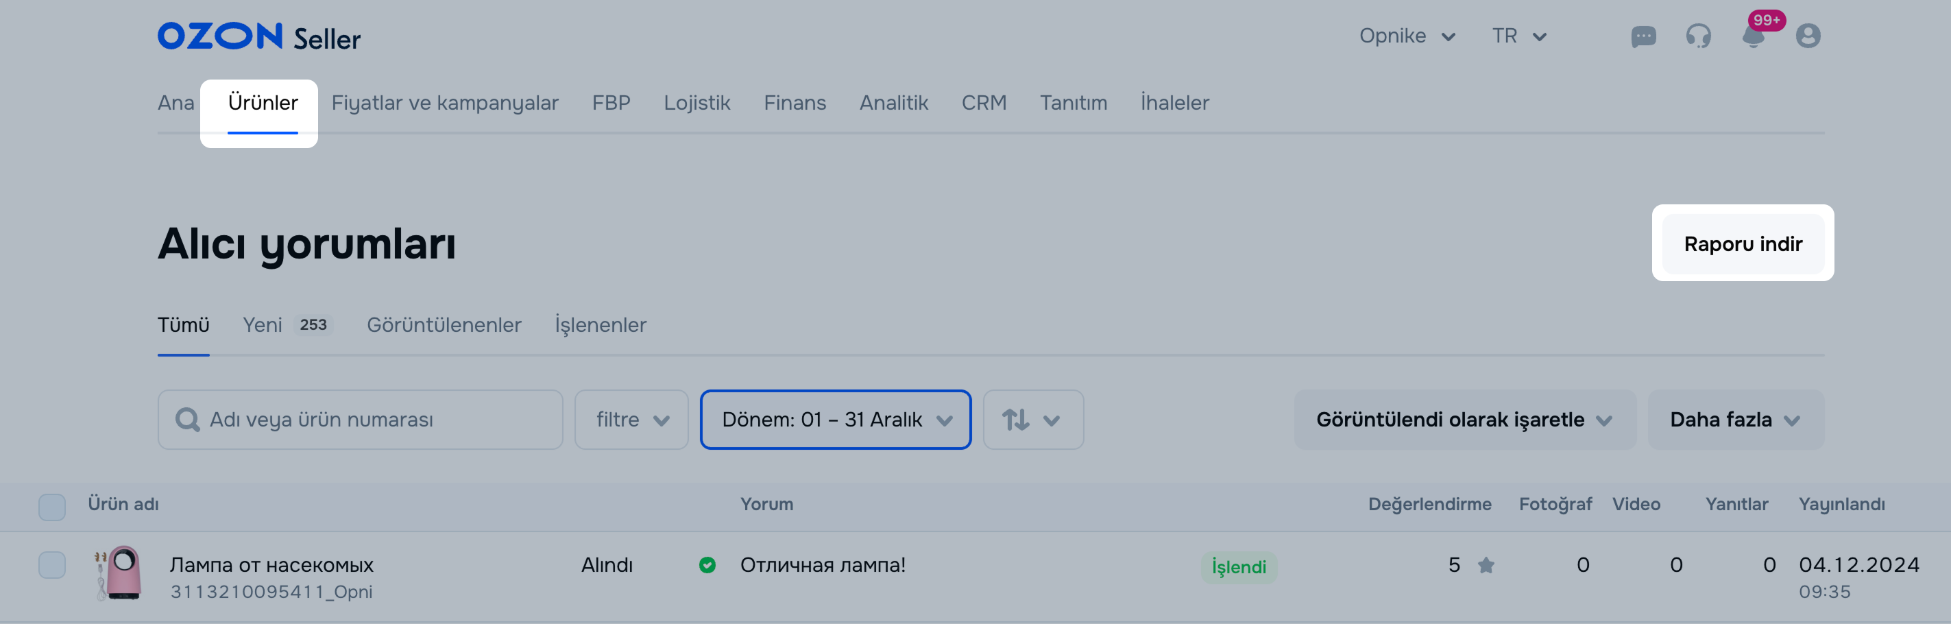The image size is (1951, 624).
Task: Click the OZON Seller logo
Action: [258, 36]
